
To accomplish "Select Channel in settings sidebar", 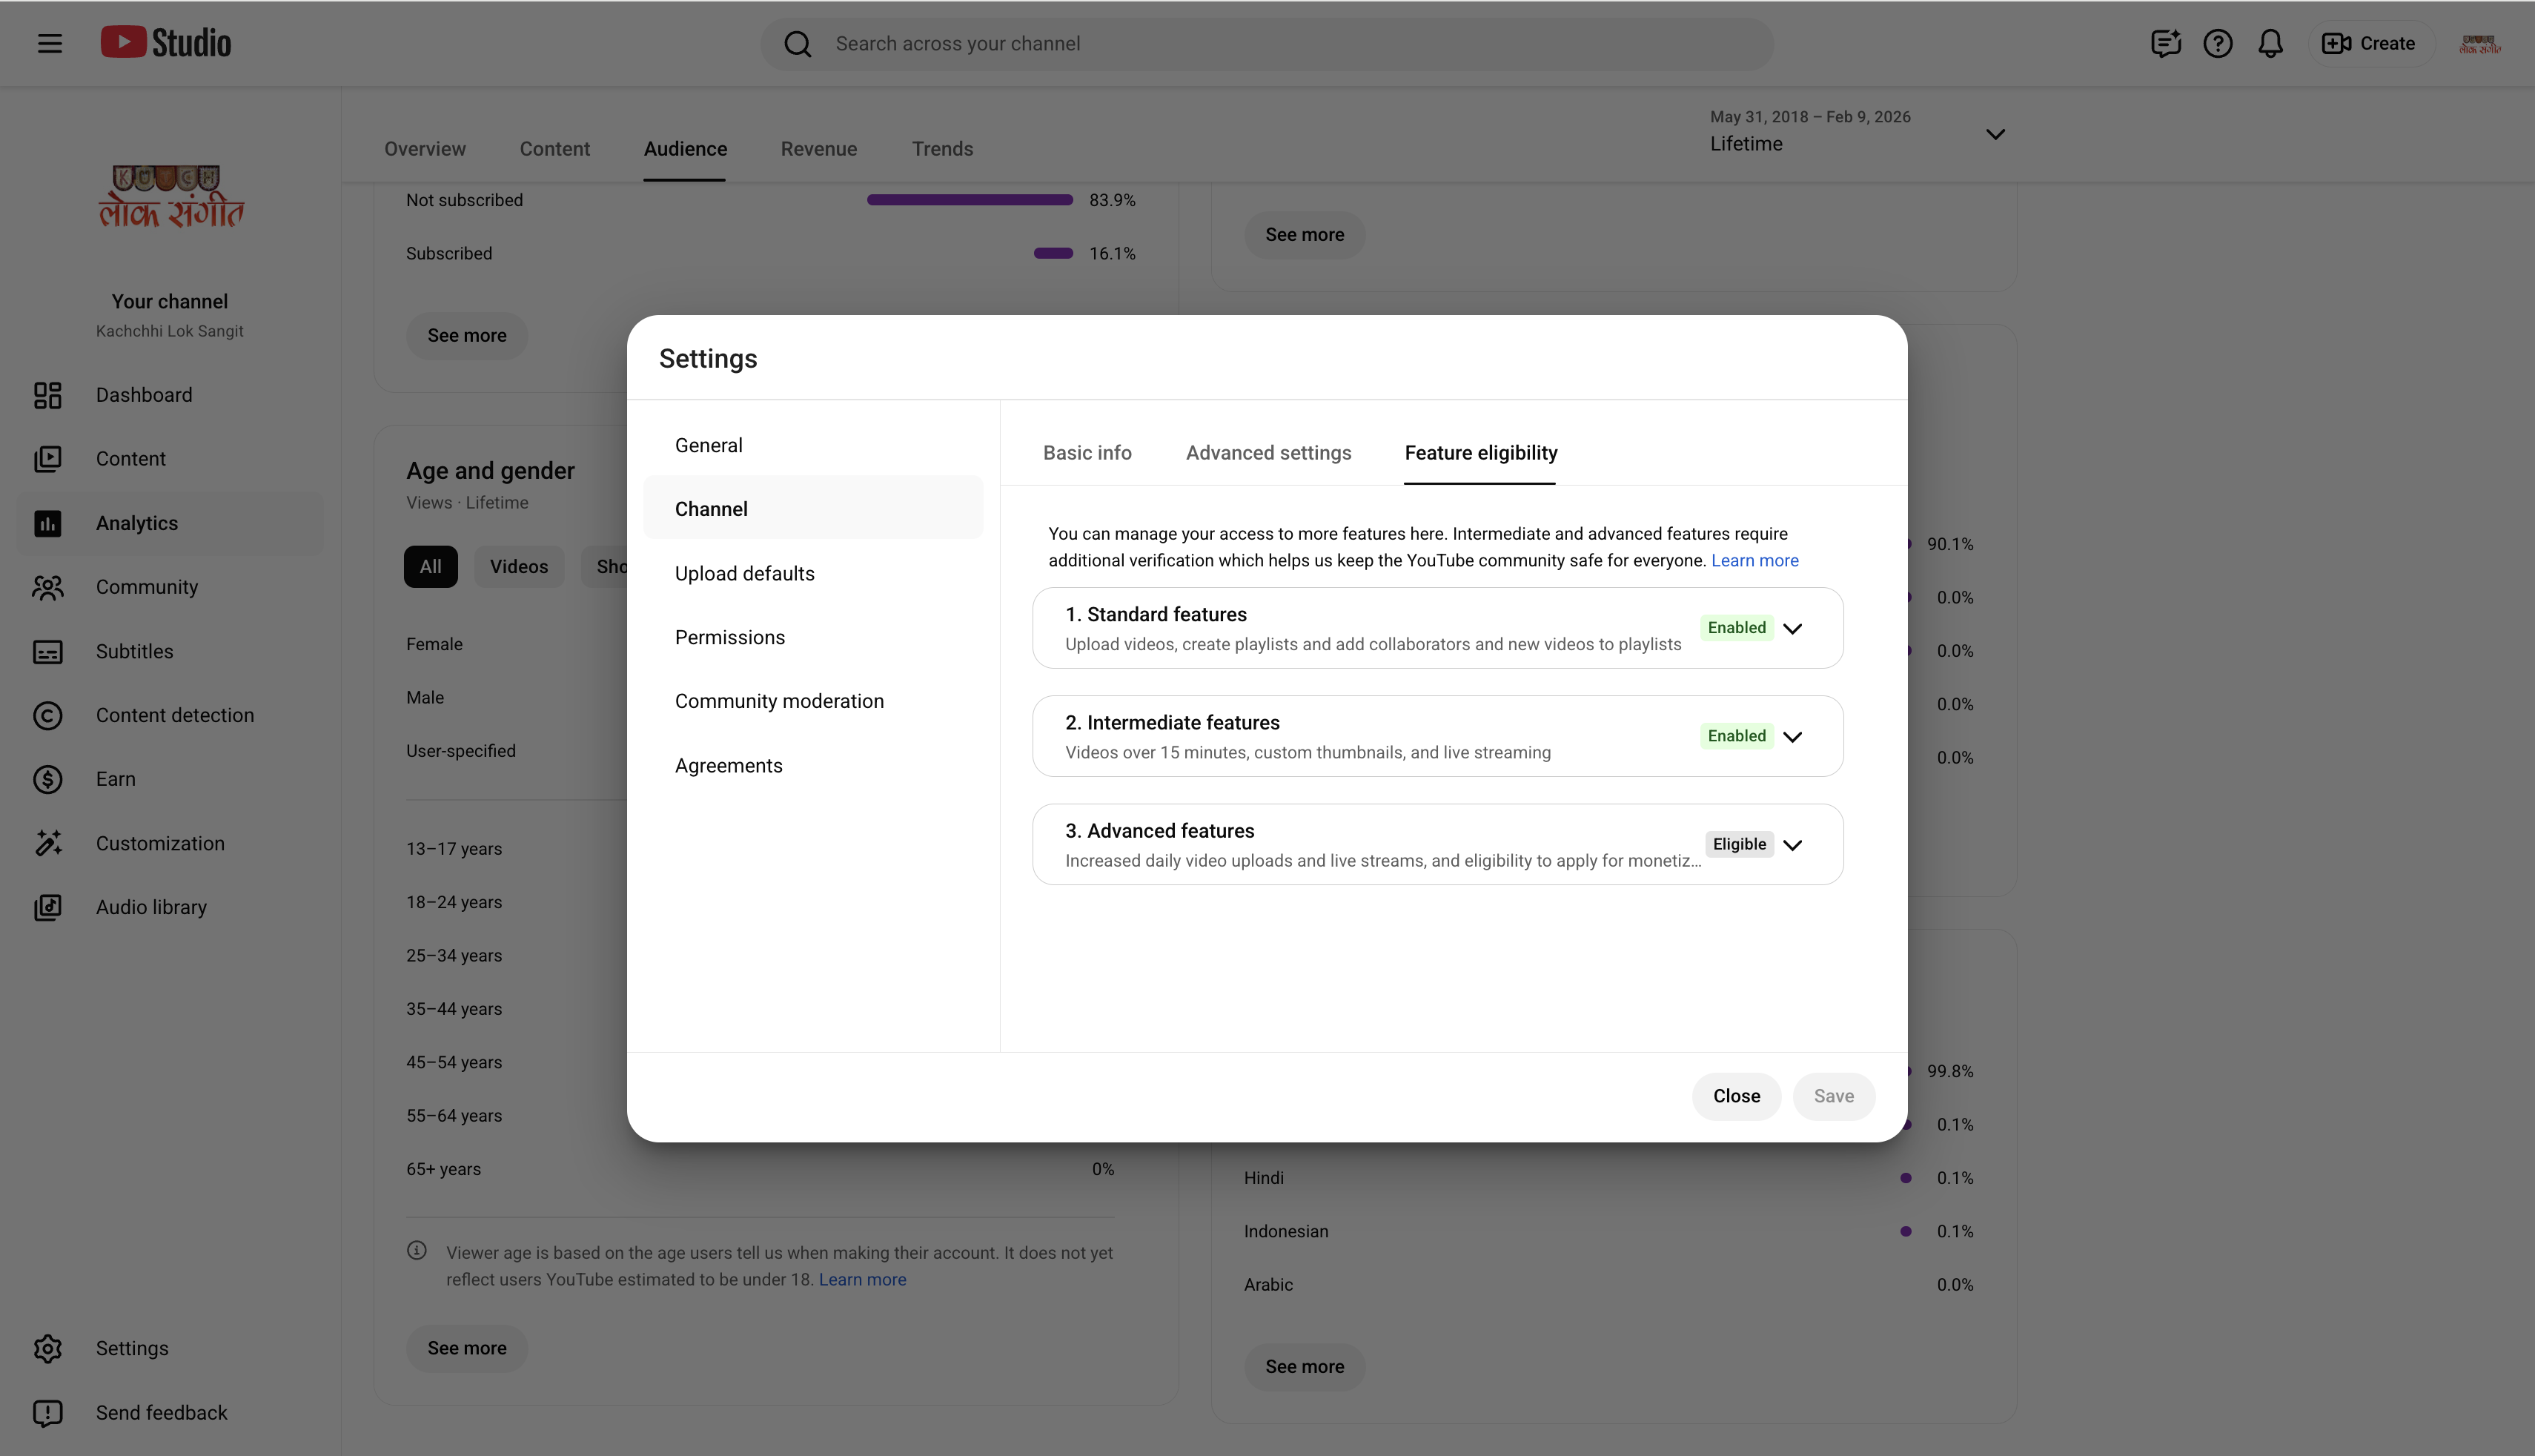I will point(814,509).
